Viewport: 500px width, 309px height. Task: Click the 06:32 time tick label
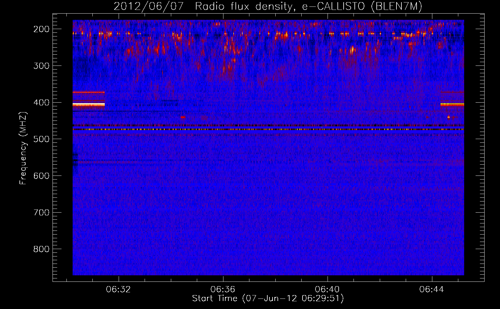pyautogui.click(x=118, y=290)
